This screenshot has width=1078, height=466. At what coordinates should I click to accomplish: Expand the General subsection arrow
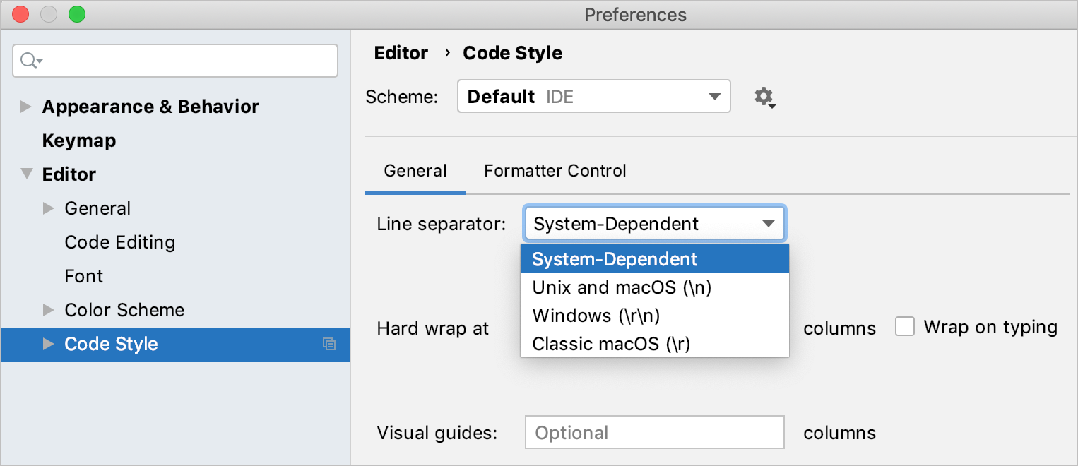(x=48, y=208)
